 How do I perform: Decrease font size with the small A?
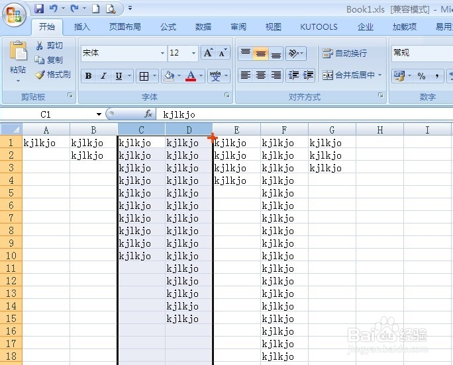[x=223, y=53]
